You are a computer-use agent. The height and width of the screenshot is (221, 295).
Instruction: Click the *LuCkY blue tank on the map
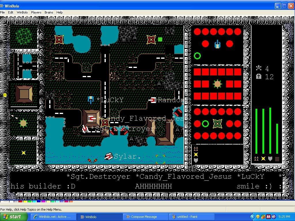pos(91,100)
